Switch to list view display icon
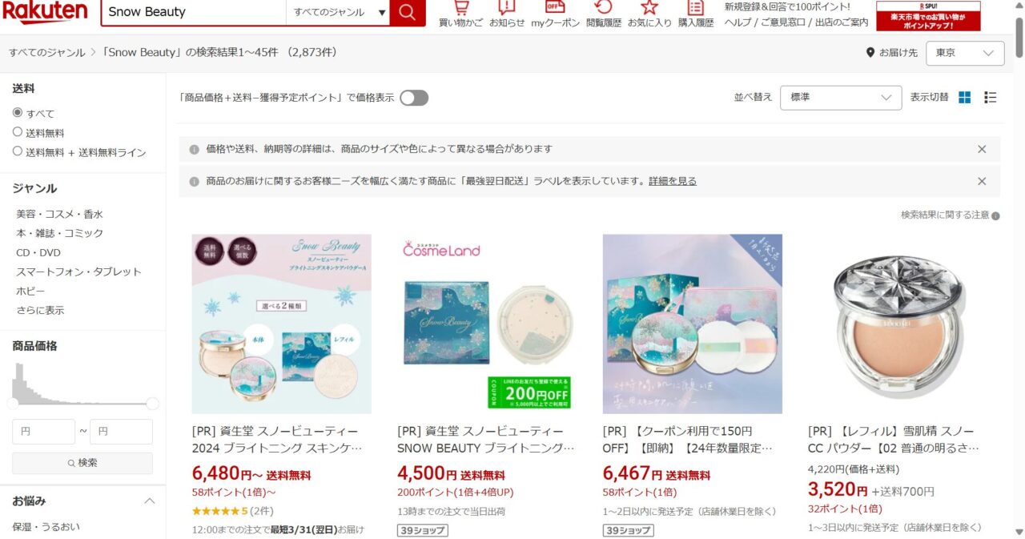The height and width of the screenshot is (539, 1025). [991, 98]
